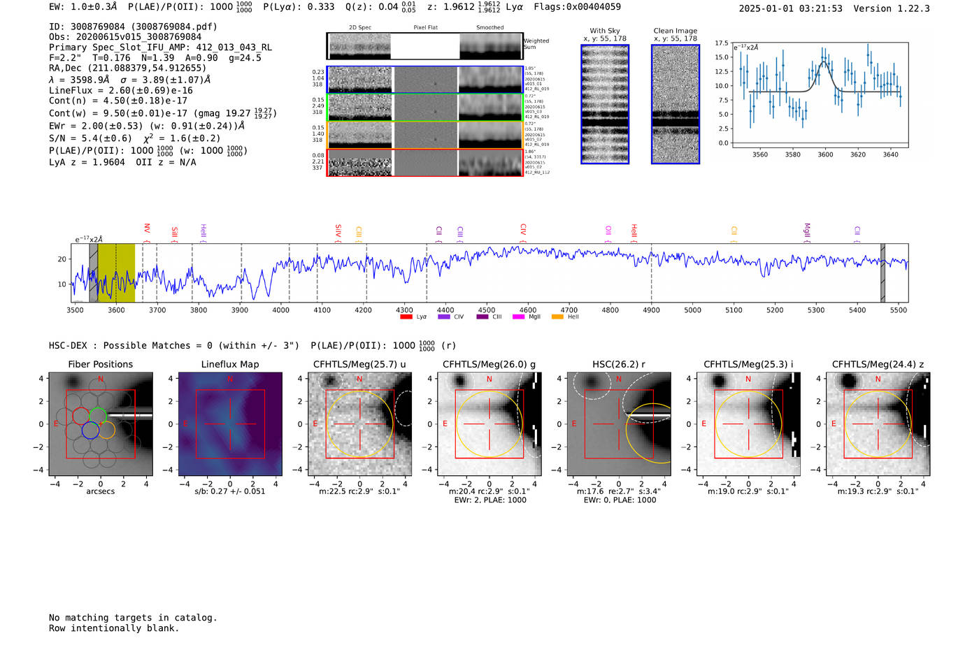Click the m:19.3 rc:2.9" caption under z image

point(878,491)
